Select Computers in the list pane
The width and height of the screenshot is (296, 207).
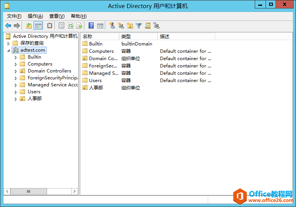[x=101, y=51]
